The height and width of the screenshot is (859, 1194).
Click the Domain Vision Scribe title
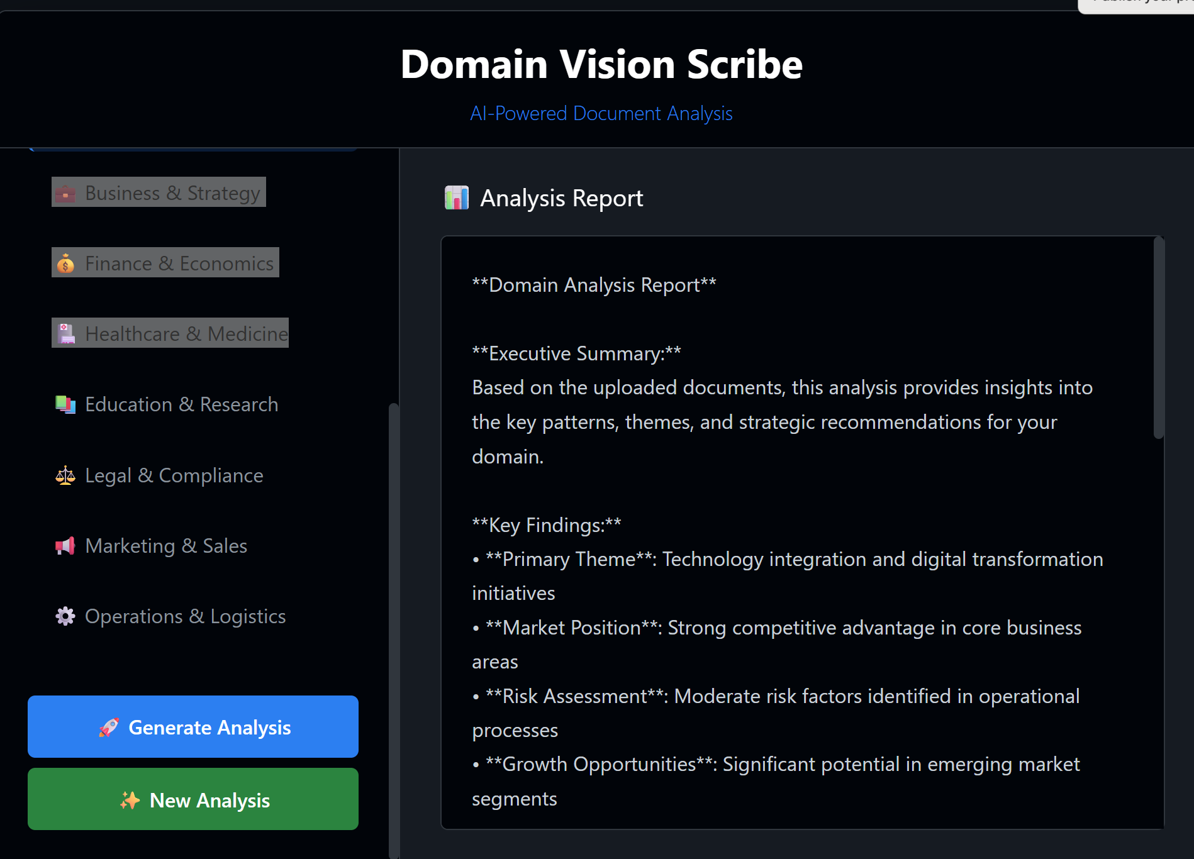(601, 64)
